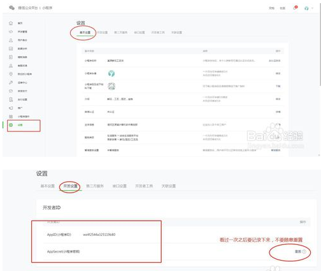Select the 基本设置 tab in the upper panel
Image resolution: width=321 pixels, height=271 pixels.
[x=85, y=33]
